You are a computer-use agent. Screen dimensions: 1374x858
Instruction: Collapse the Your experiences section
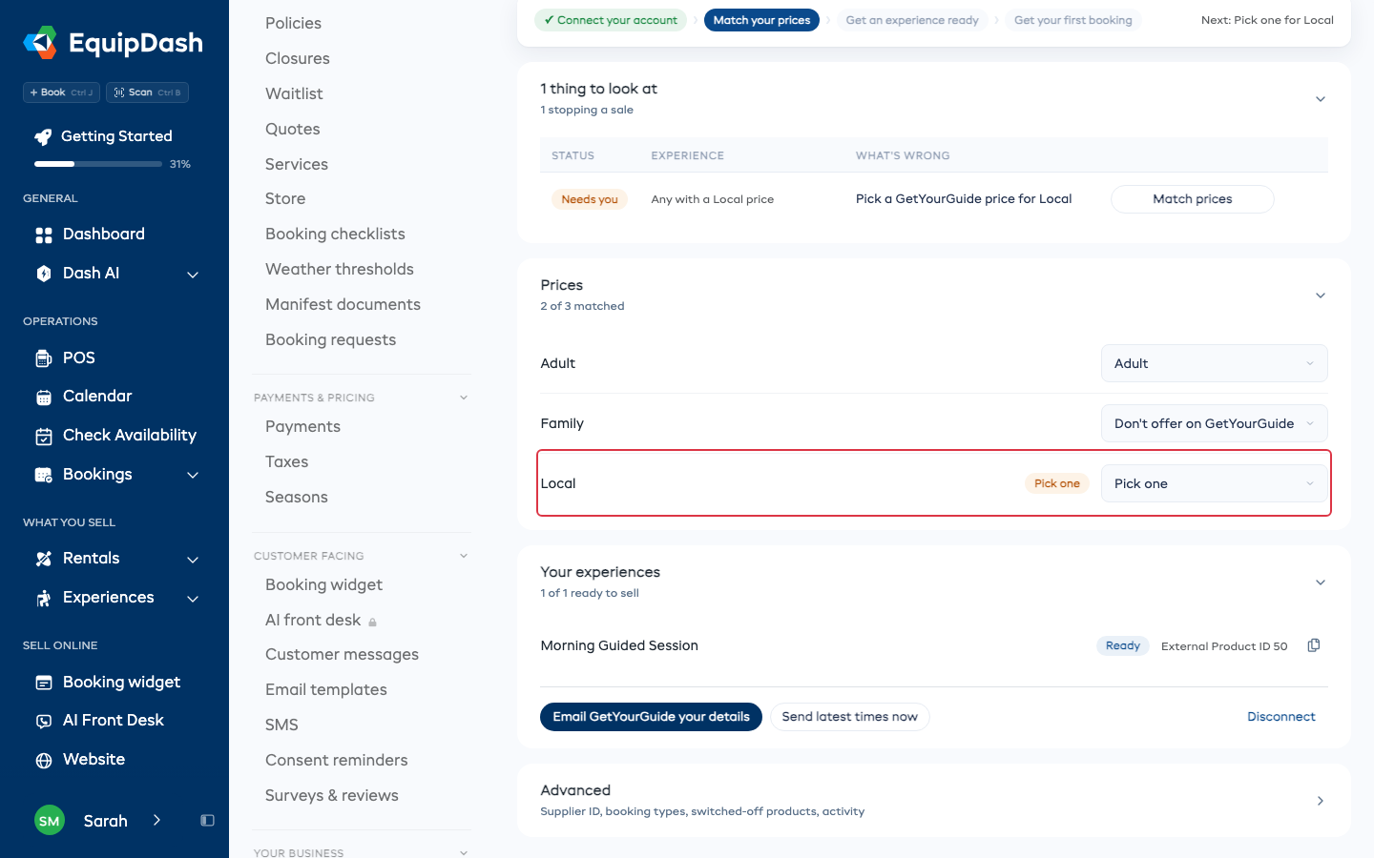click(x=1321, y=582)
